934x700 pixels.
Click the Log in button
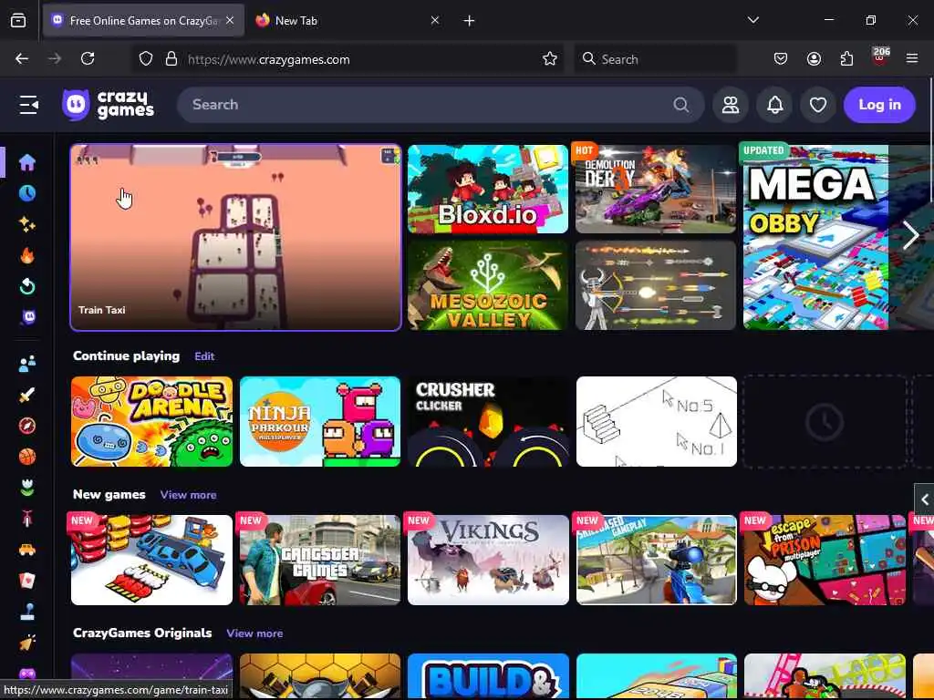tap(879, 105)
